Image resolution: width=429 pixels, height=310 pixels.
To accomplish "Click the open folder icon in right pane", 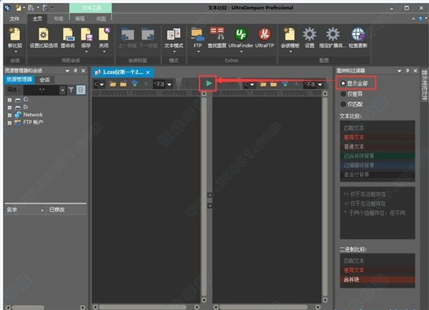I will click(x=263, y=84).
